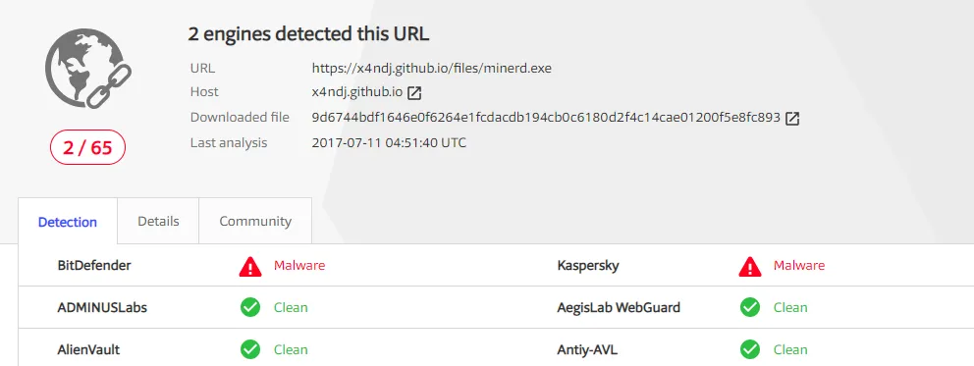This screenshot has height=366, width=974.
Task: Click the AlienVault green clean checkmark
Action: pos(250,350)
